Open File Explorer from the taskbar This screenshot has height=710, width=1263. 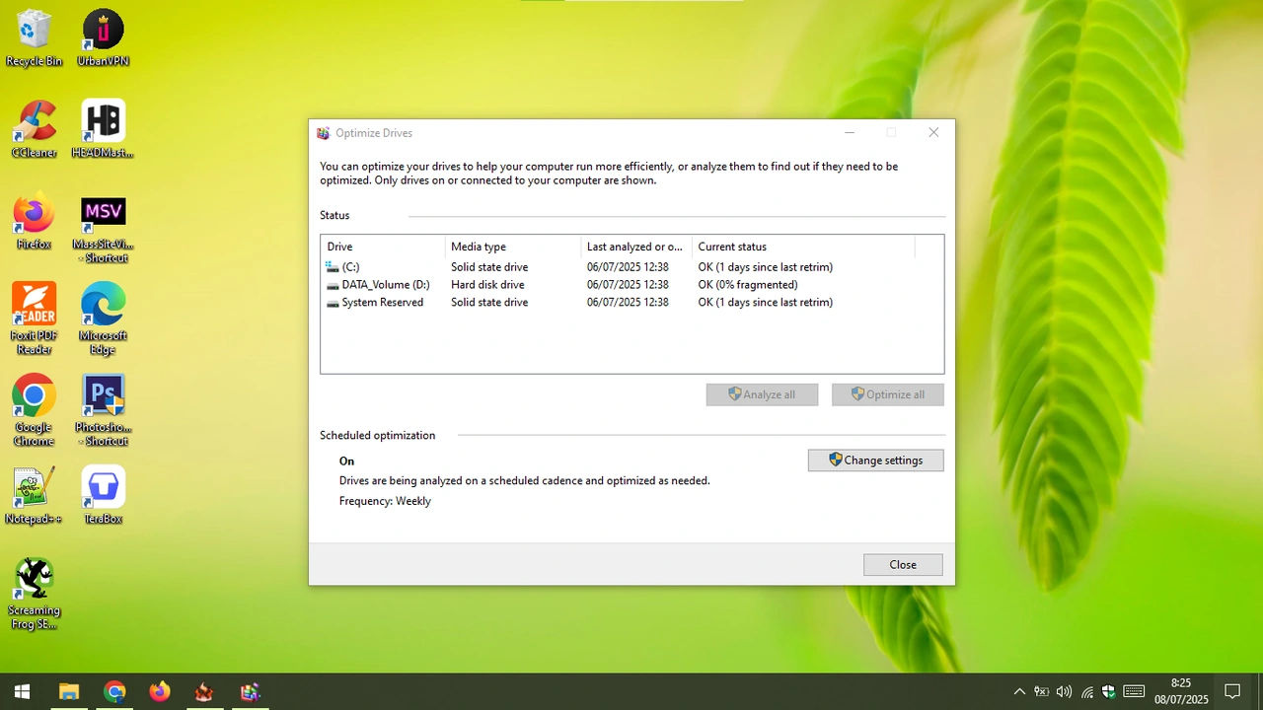(68, 691)
